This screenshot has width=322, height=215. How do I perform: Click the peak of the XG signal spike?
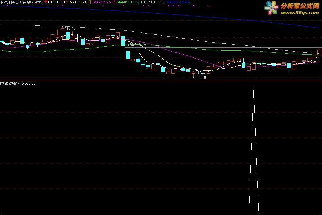(254, 87)
